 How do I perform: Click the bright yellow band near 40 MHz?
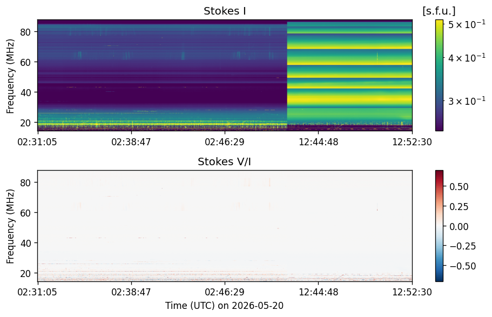coord(349,99)
